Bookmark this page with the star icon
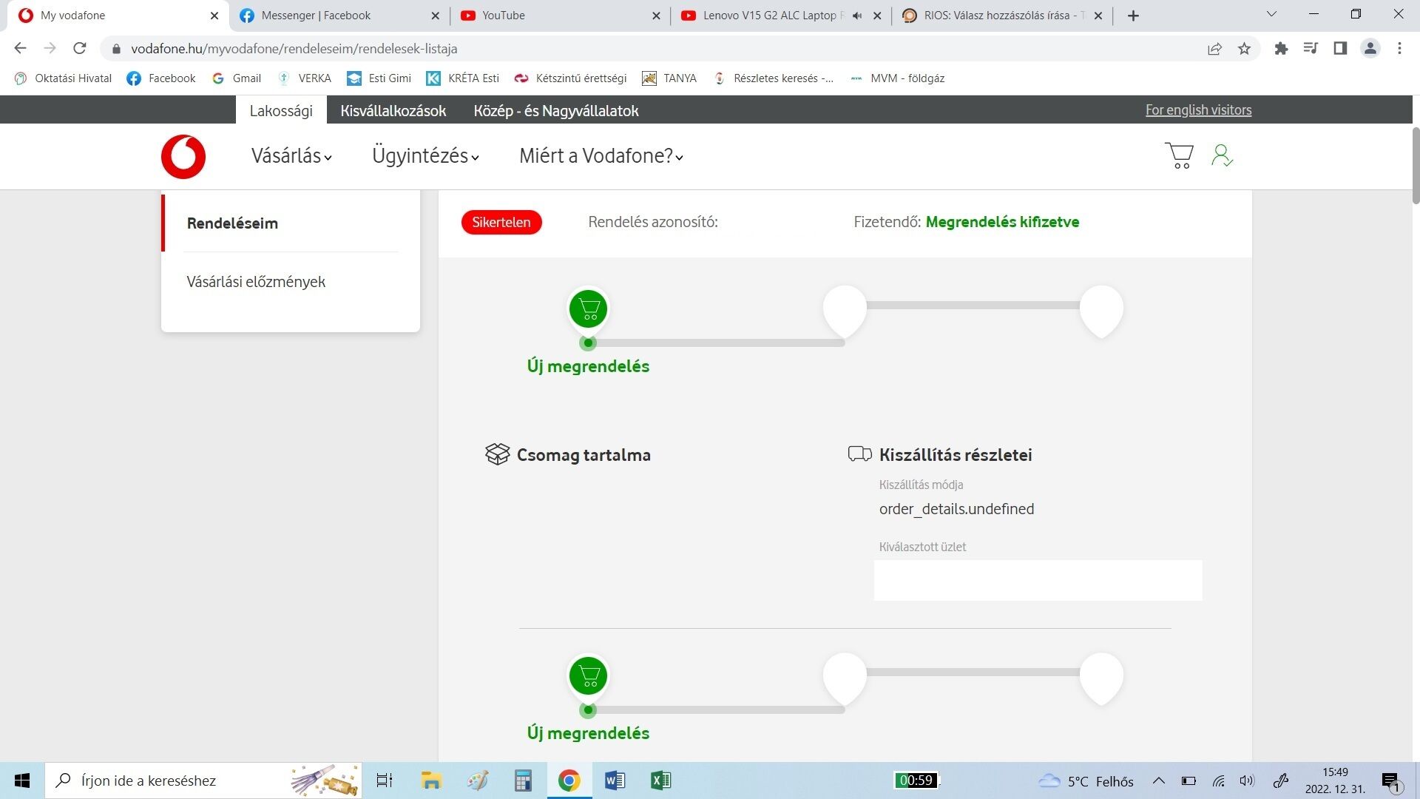The image size is (1420, 799). click(x=1244, y=48)
